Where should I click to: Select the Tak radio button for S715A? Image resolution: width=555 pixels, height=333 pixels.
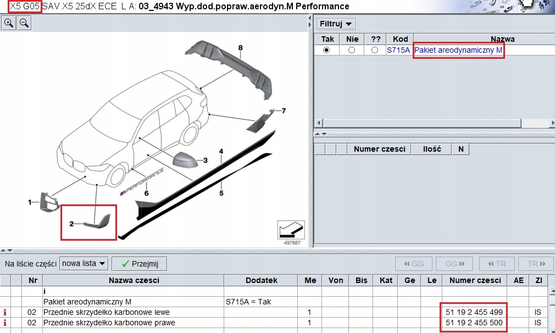coord(327,50)
